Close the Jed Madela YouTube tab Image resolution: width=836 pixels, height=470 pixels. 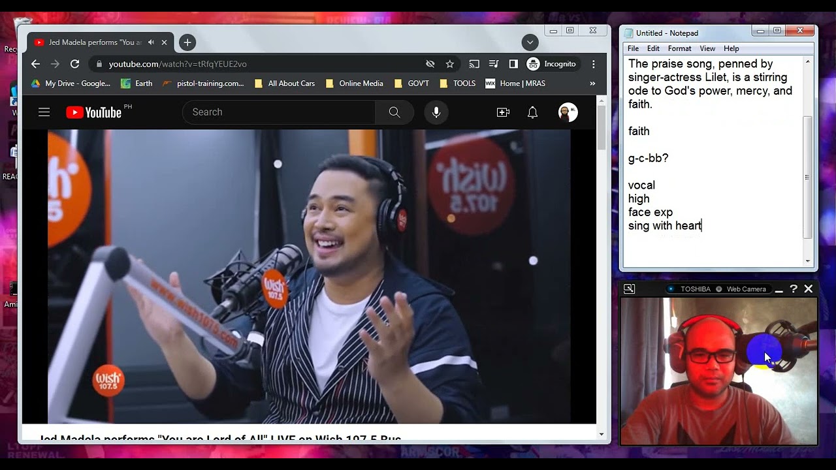pos(164,42)
